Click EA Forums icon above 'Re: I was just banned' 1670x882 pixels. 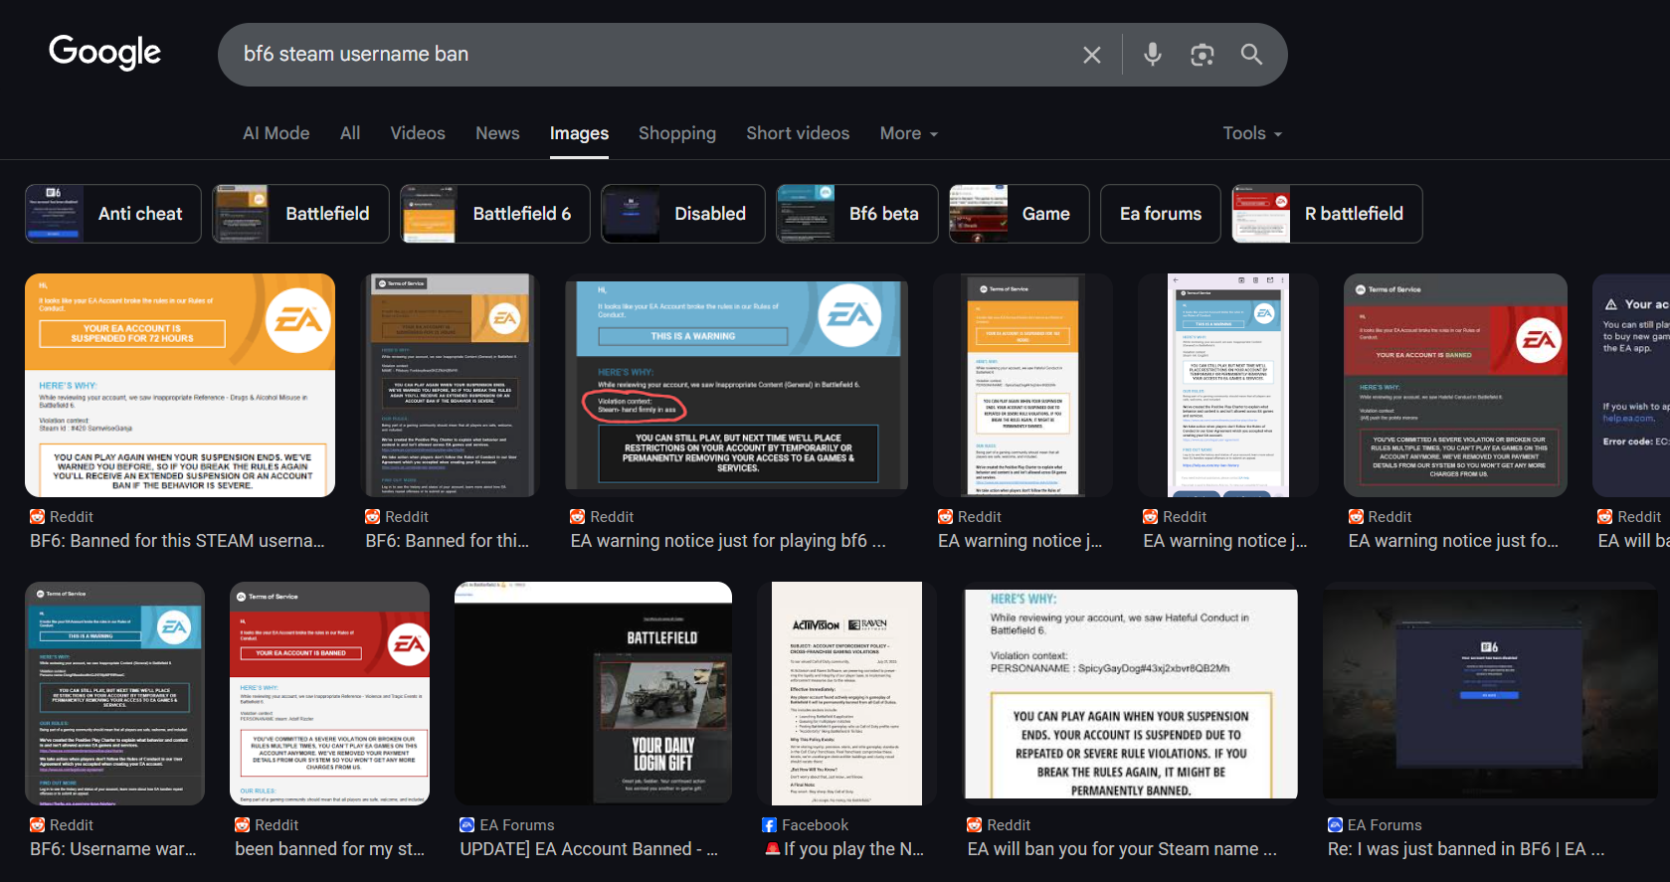coord(1336,825)
